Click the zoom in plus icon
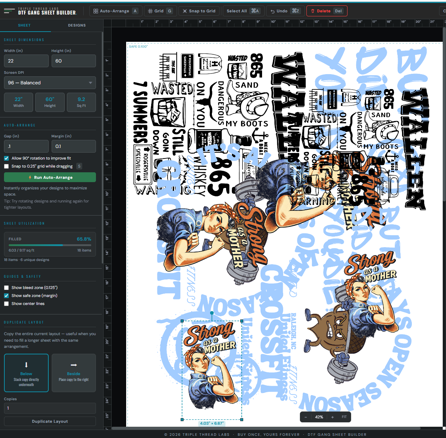446x438 pixels. pos(333,417)
